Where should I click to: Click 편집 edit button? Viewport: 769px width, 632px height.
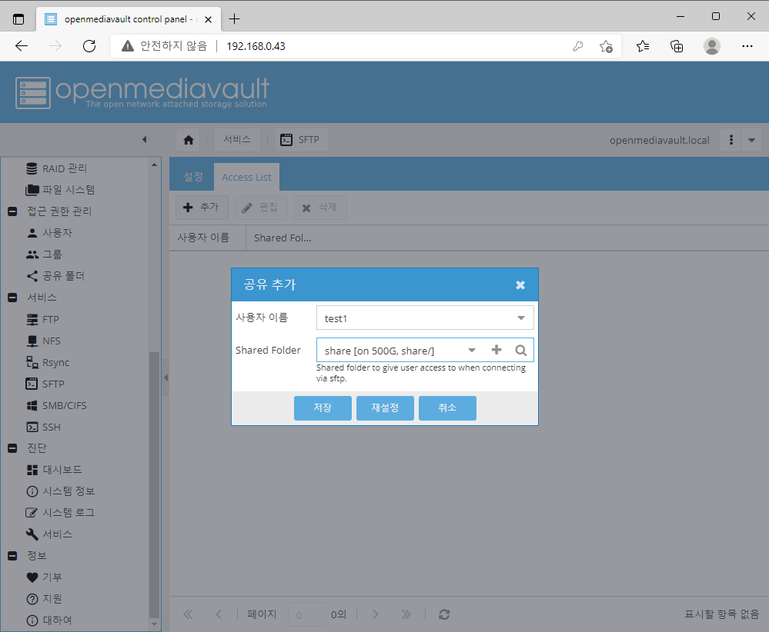click(261, 208)
